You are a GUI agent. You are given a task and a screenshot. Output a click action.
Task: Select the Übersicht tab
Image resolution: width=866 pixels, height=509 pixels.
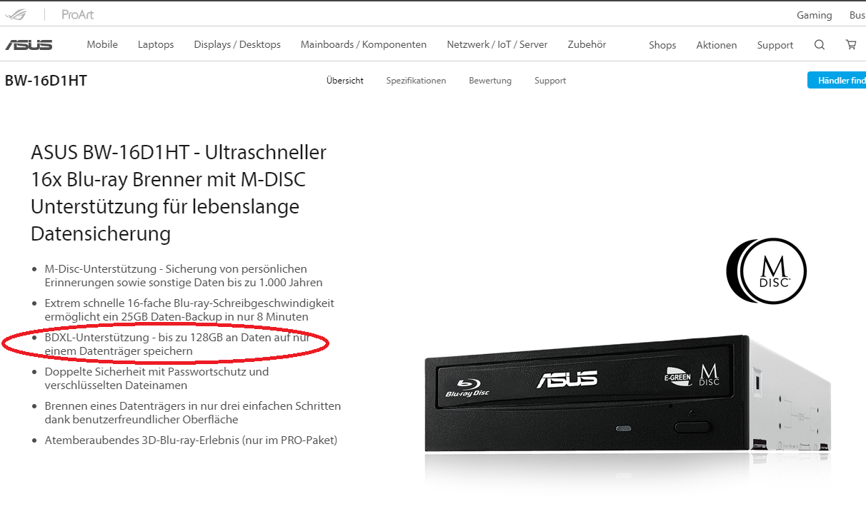345,81
